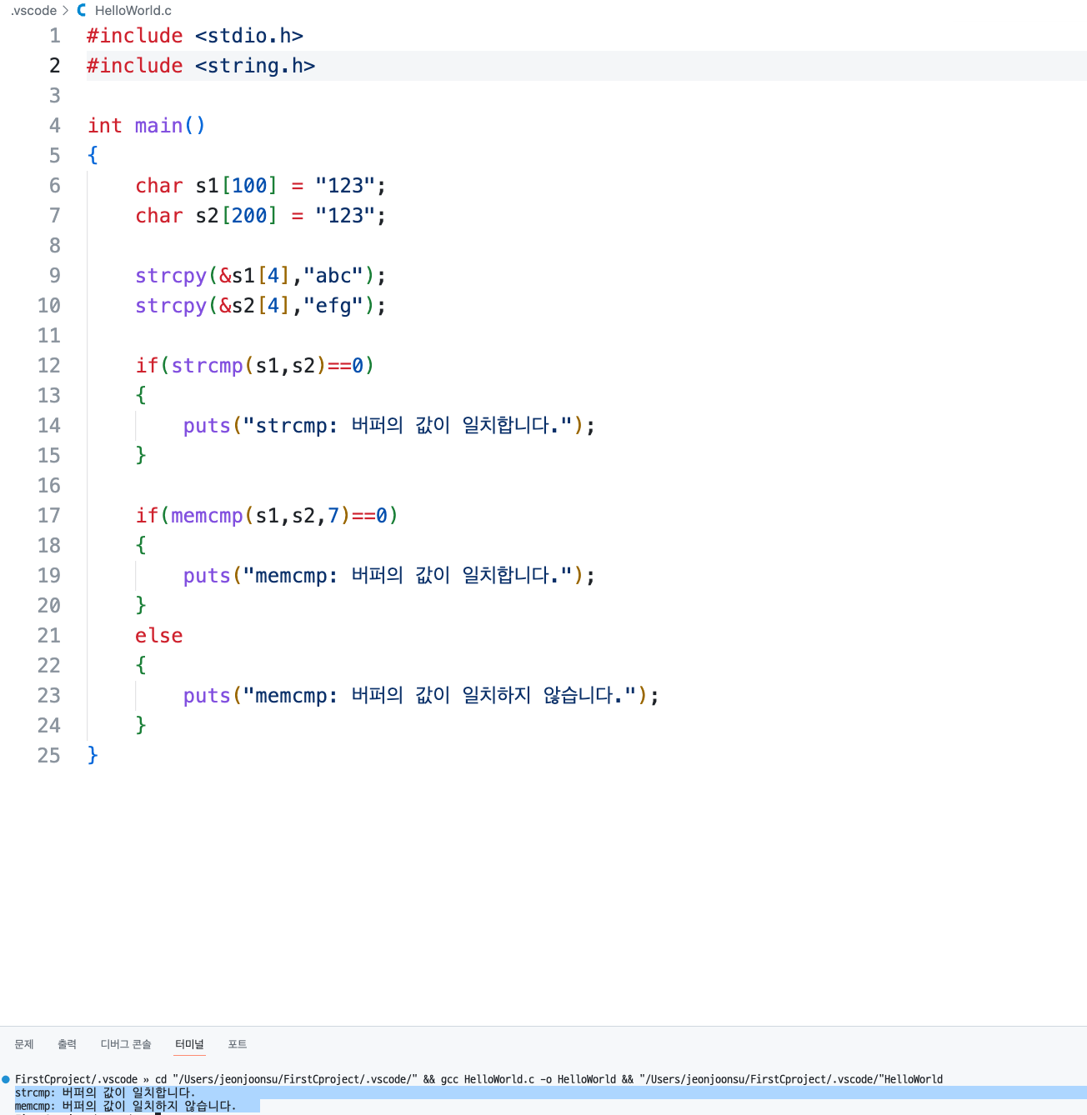Screen dimensions: 1087x1115
Task: Place cursor on #include <string.h> line
Action: pyautogui.click(x=201, y=66)
